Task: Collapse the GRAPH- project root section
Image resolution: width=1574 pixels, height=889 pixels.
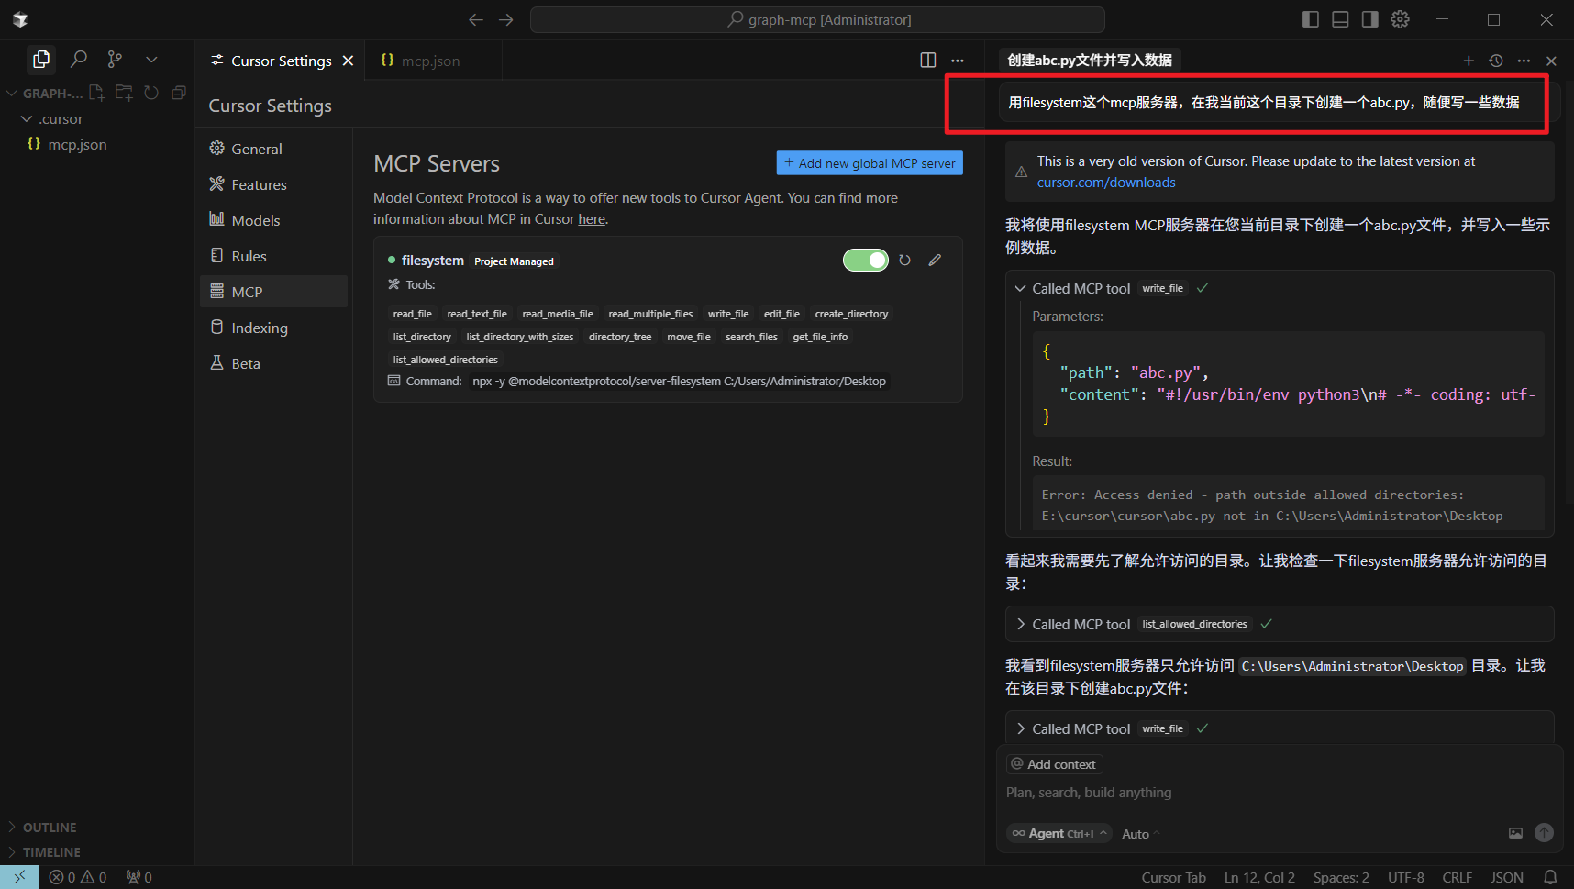Action: coord(46,94)
